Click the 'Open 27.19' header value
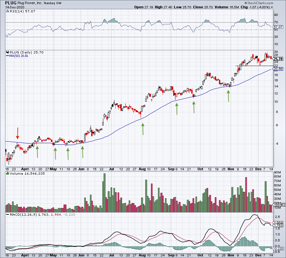286x258 pixels. pos(144,7)
